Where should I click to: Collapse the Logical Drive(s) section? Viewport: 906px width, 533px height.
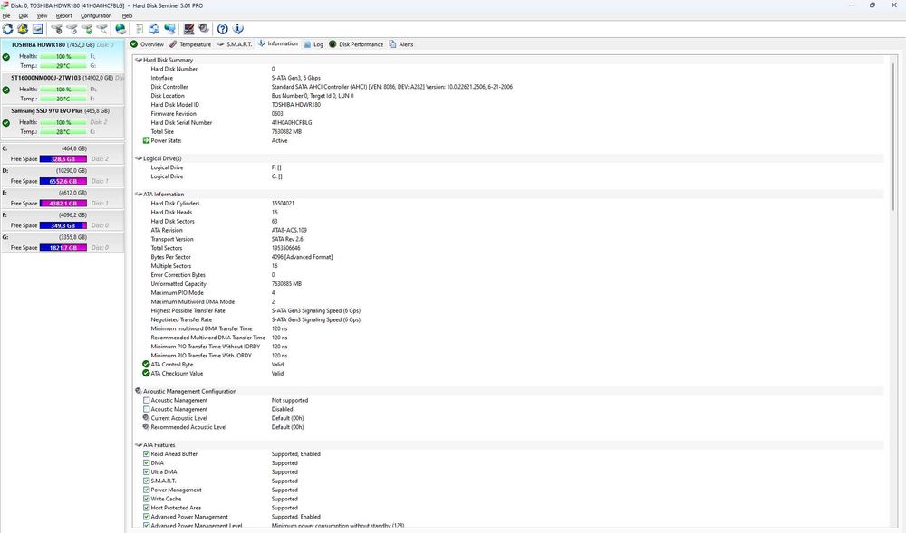(139, 158)
